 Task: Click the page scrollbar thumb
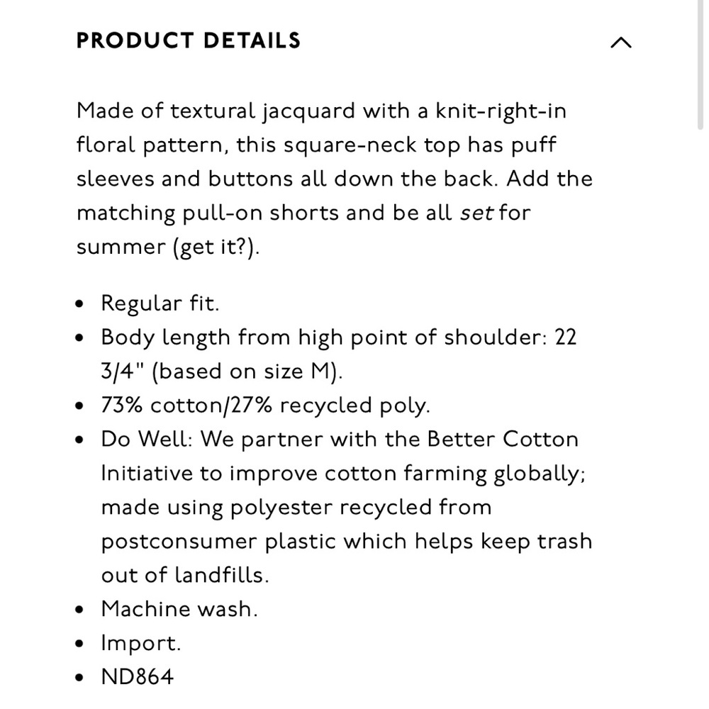[x=700, y=65]
